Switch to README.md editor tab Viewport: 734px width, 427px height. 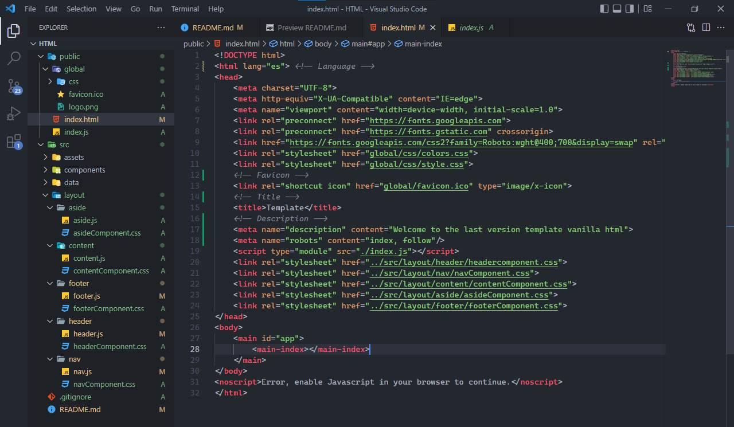216,28
